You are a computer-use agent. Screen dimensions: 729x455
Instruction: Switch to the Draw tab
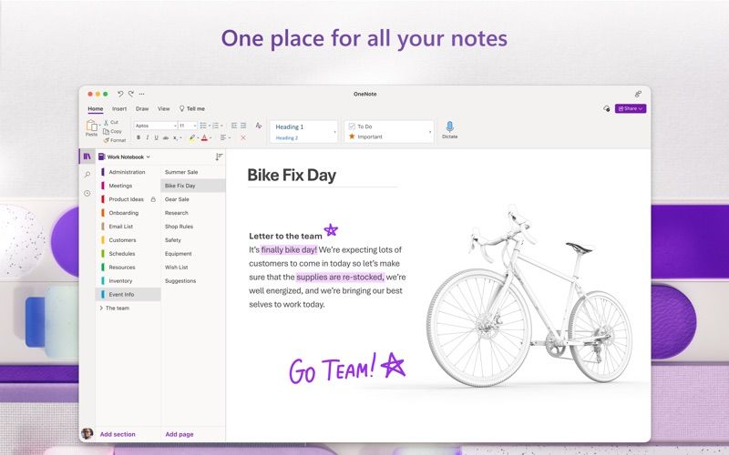pyautogui.click(x=142, y=108)
